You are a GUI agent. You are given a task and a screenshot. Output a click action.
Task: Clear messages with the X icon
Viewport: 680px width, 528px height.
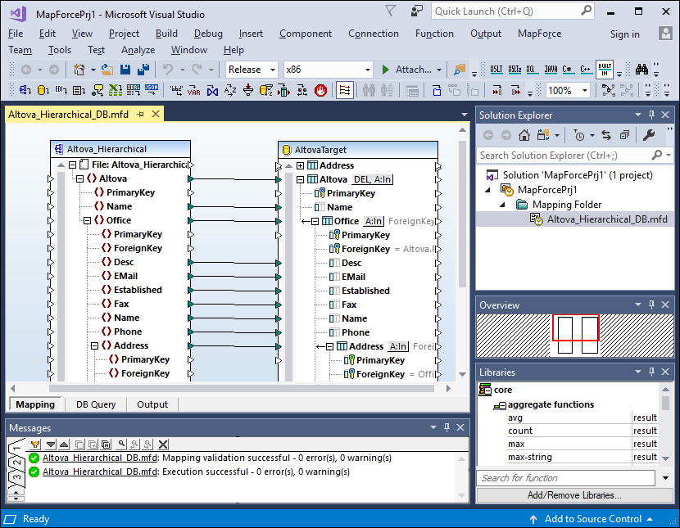[x=163, y=444]
